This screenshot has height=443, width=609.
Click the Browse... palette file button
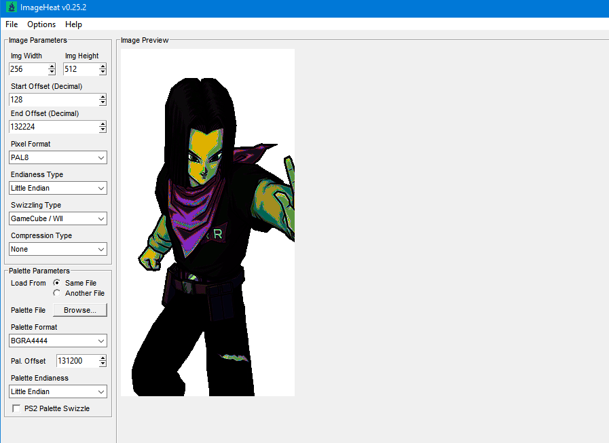(x=80, y=310)
